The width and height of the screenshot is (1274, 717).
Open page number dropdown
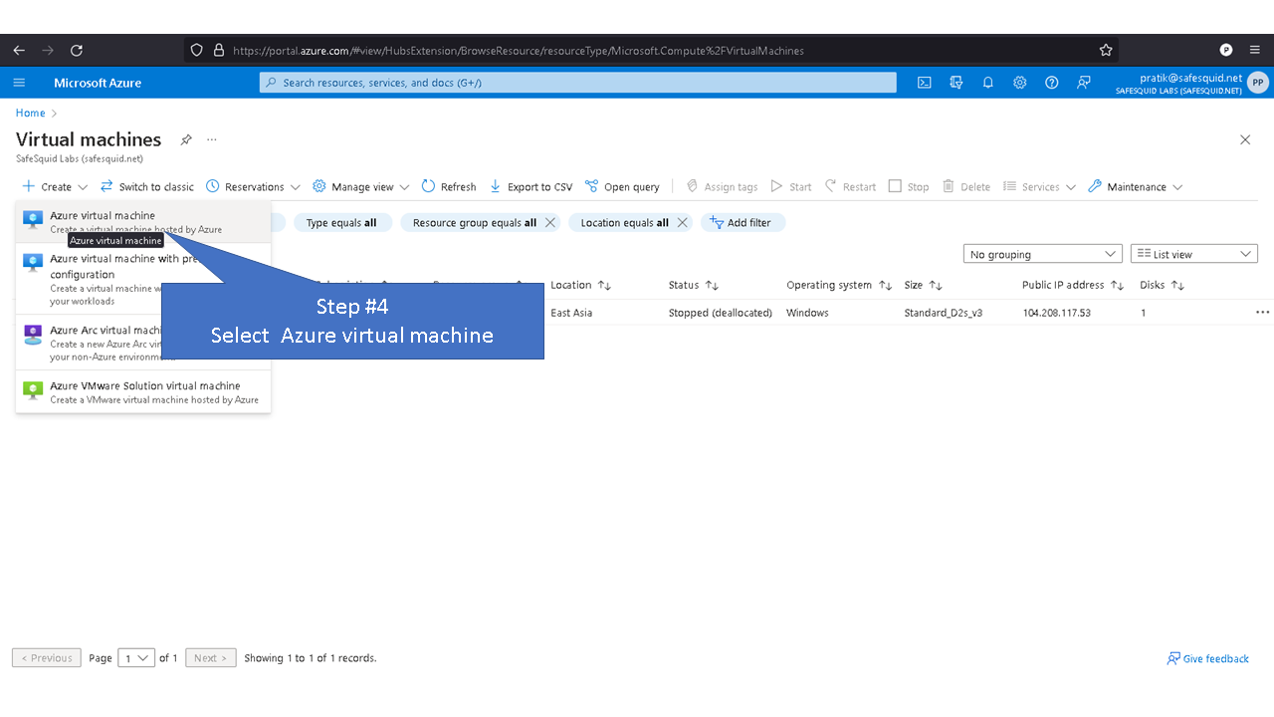[x=136, y=658]
